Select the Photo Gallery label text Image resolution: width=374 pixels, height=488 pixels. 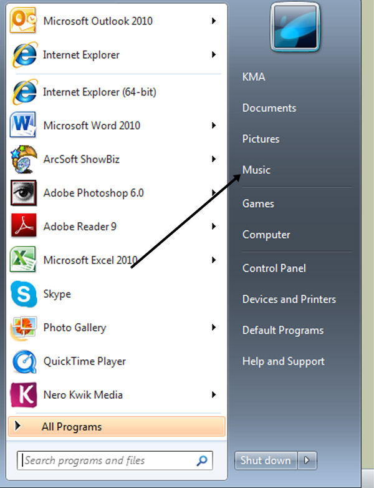click(x=75, y=328)
